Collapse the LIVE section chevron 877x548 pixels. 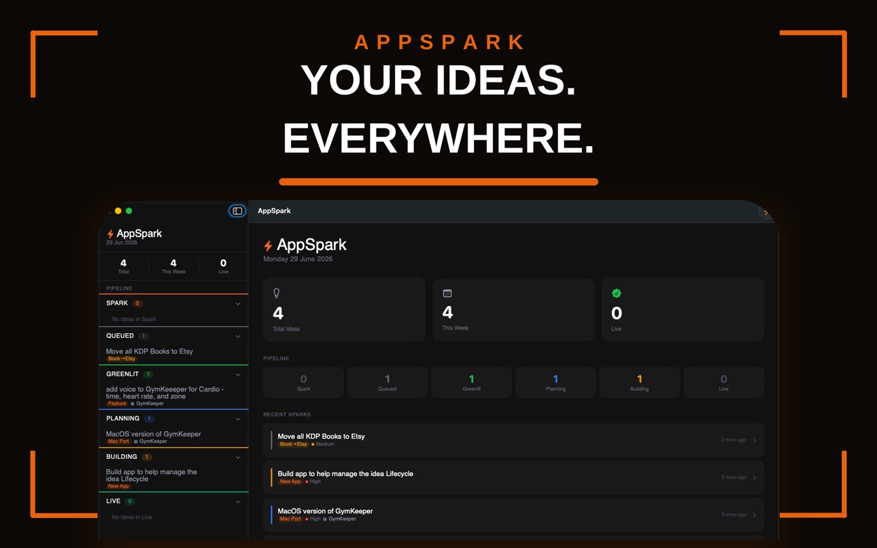pyautogui.click(x=238, y=502)
